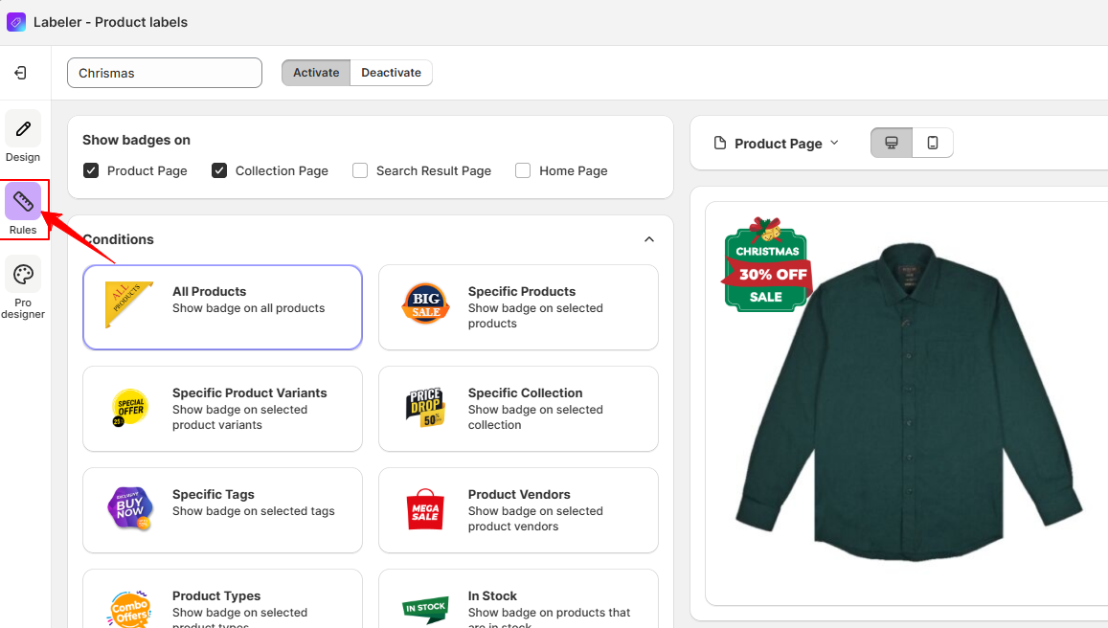The image size is (1108, 628).
Task: Switch preview to desktop view icon
Action: pyautogui.click(x=892, y=143)
